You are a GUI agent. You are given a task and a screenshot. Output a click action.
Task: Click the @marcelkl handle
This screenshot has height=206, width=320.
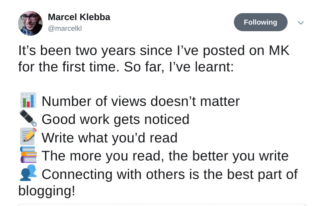[x=66, y=29]
